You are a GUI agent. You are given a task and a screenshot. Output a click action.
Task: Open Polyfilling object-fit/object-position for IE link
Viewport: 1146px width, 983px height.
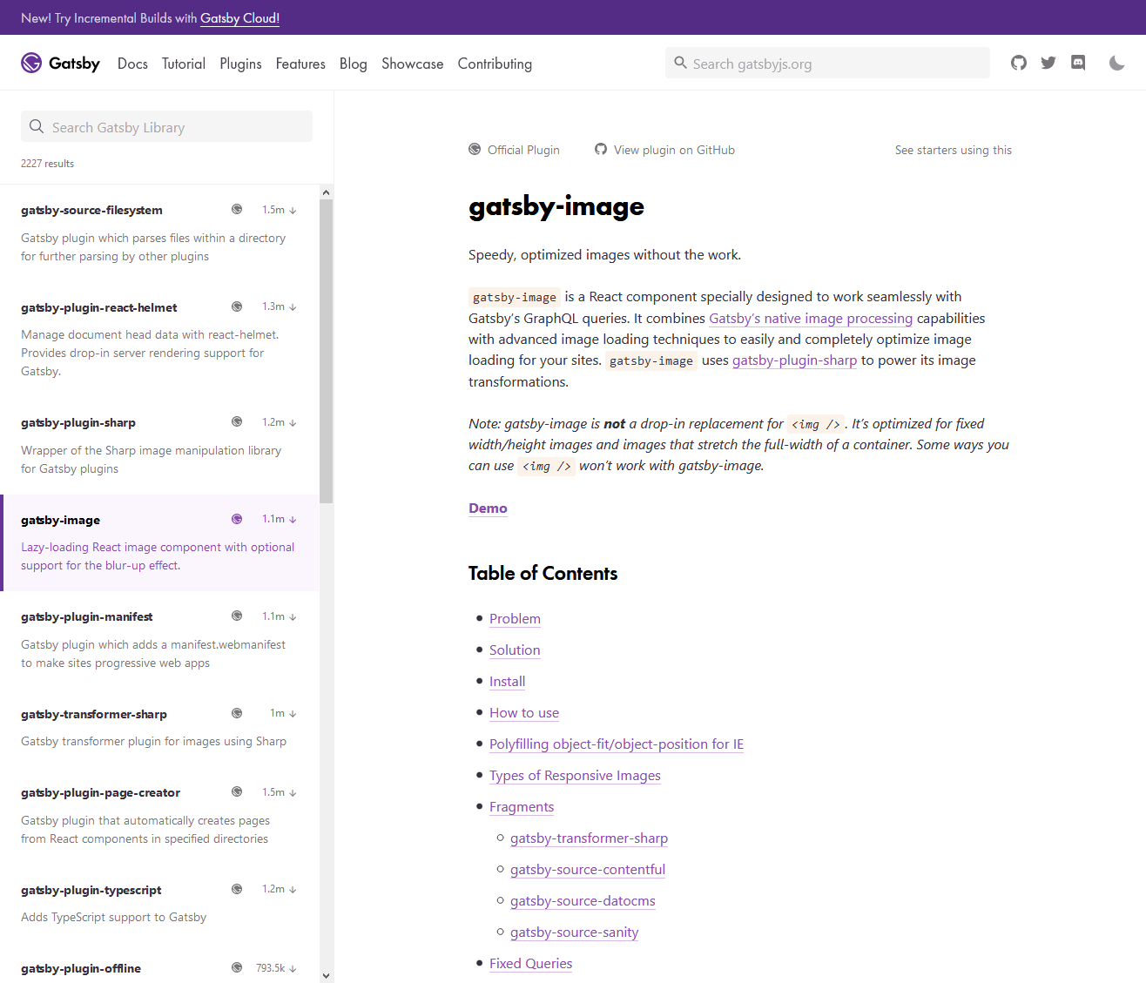click(617, 744)
